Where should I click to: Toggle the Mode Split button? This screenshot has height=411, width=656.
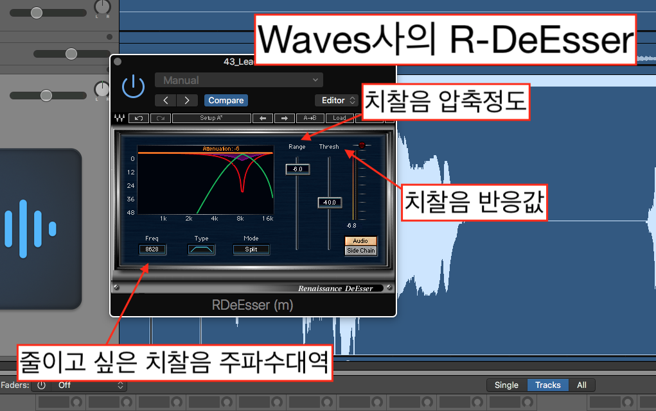(251, 249)
